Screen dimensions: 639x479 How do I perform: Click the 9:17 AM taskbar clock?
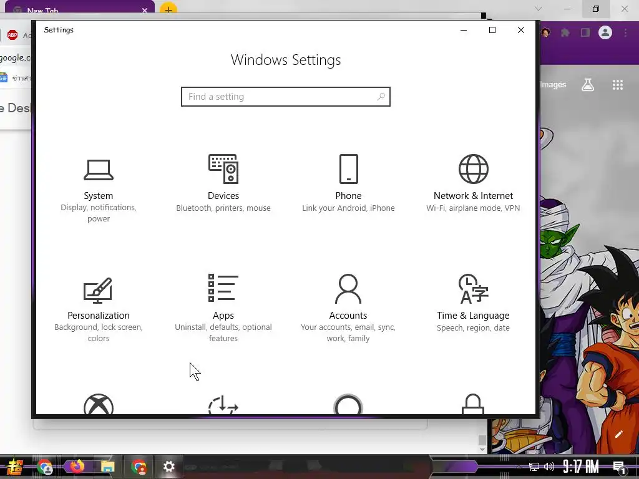click(x=581, y=467)
